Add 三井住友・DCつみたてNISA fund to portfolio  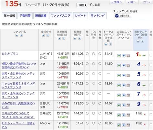tap(124, 115)
